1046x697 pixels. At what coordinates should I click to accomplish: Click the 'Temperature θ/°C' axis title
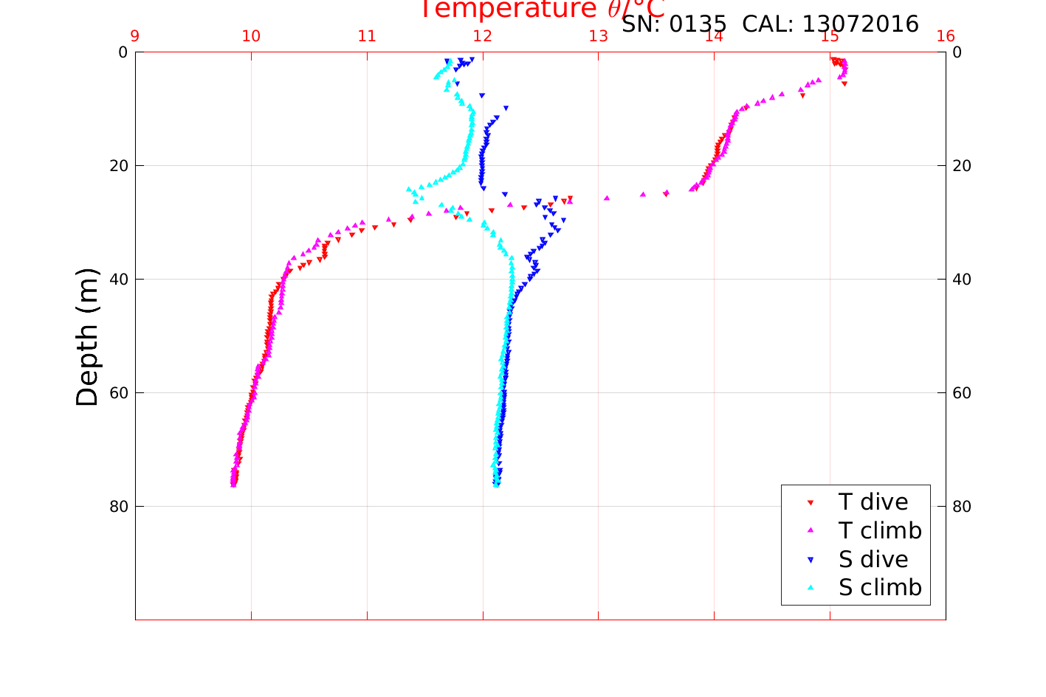(x=543, y=10)
